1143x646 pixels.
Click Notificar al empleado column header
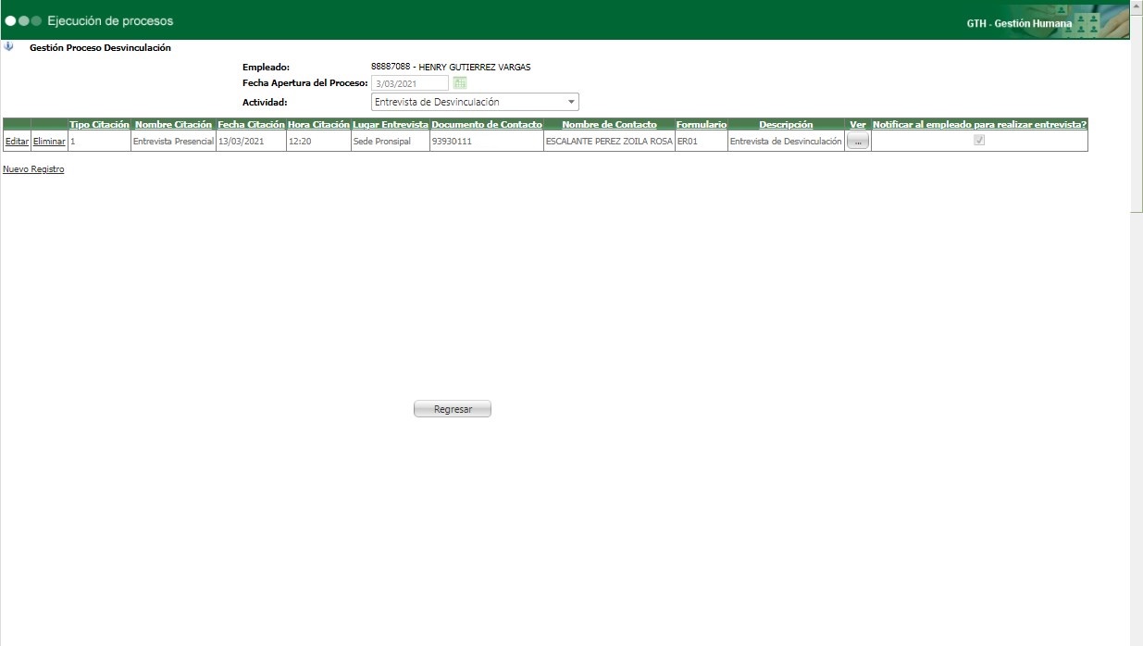tap(979, 124)
